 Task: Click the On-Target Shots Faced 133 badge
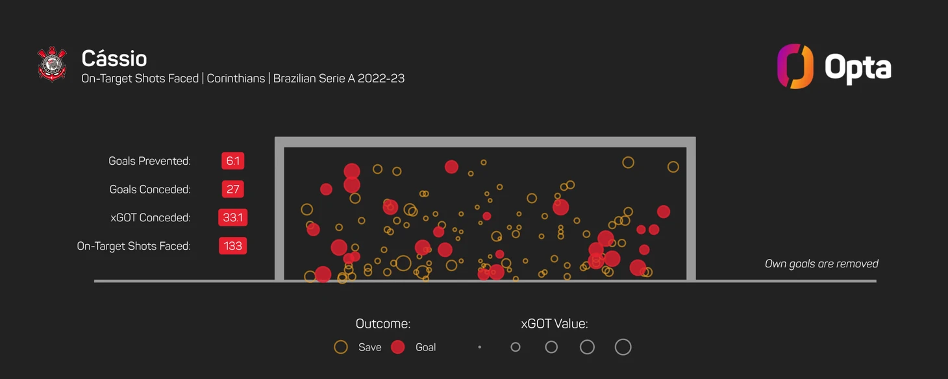point(232,246)
